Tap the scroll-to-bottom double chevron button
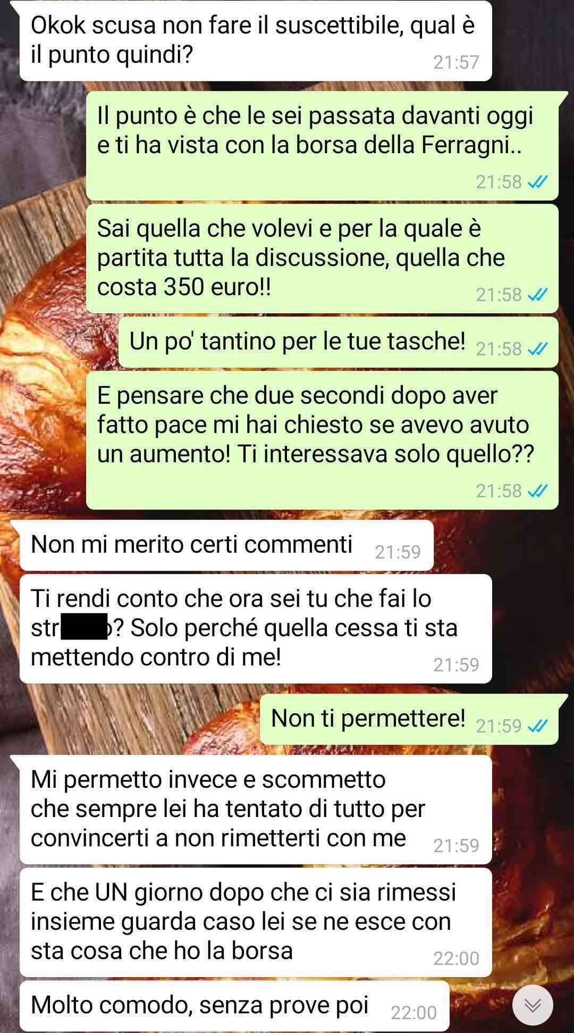 click(533, 1005)
